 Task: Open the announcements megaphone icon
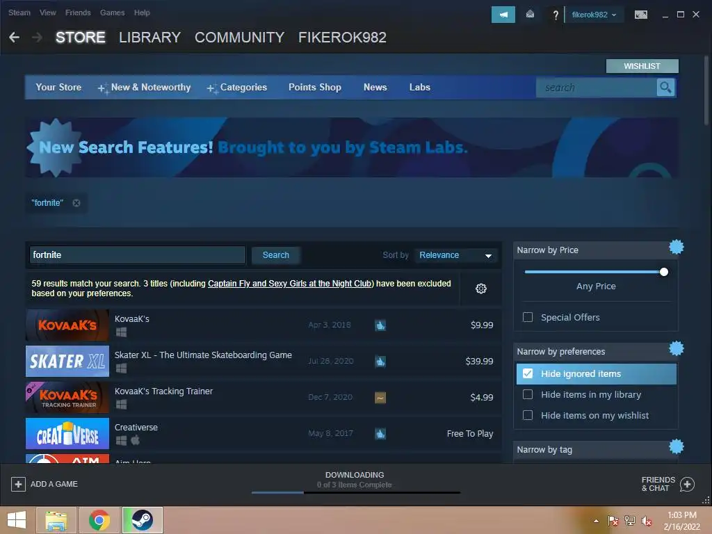(x=503, y=15)
